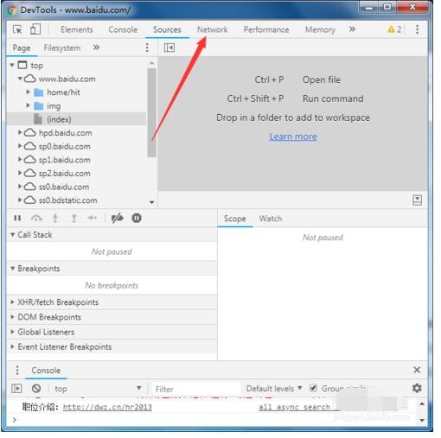Expand ss0.bdstatic.com domain
The width and height of the screenshot is (441, 438).
click(x=20, y=200)
